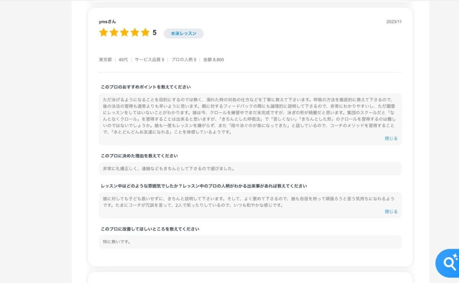Click the 特に無いです answer box

(x=250, y=242)
